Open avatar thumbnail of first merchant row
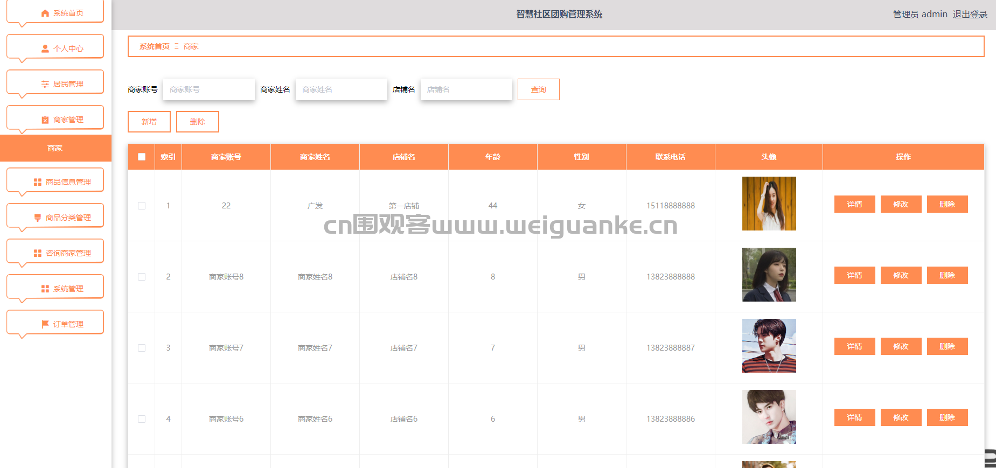This screenshot has width=996, height=468. 769,204
